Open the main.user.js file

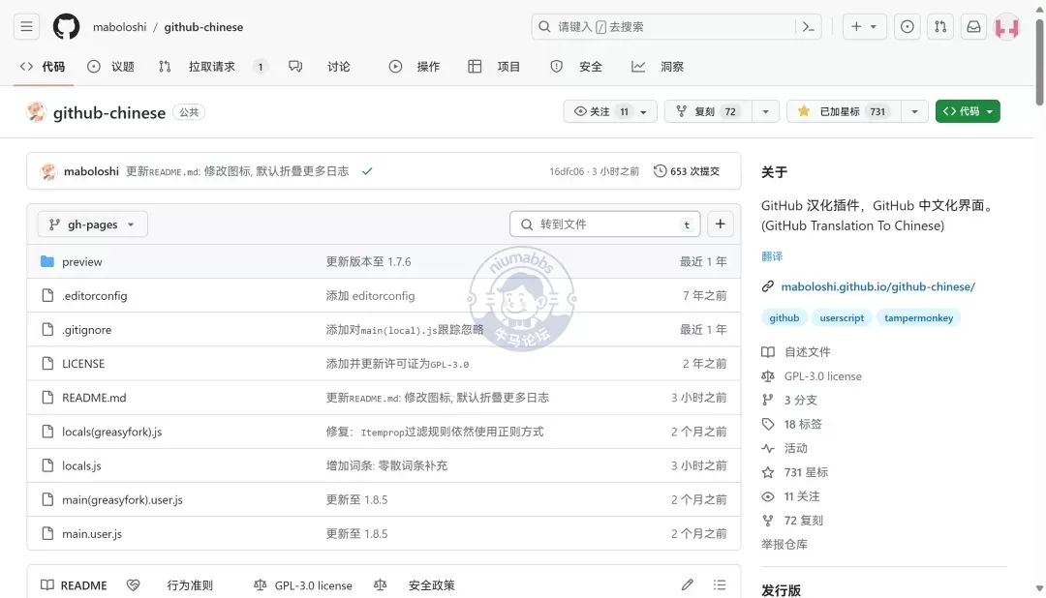coord(92,533)
